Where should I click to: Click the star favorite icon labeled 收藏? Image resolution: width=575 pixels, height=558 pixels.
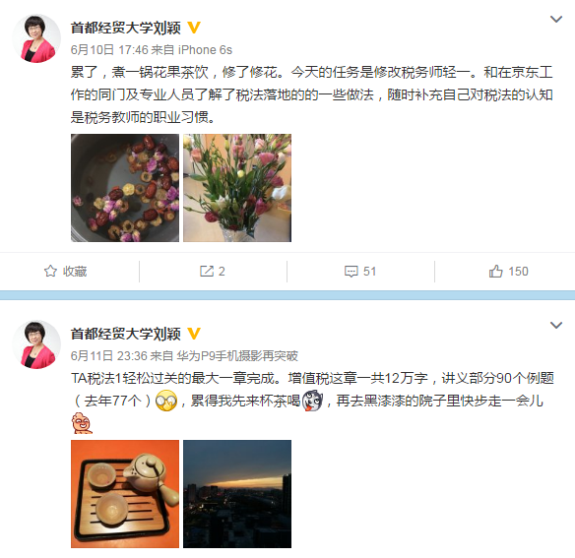click(50, 272)
